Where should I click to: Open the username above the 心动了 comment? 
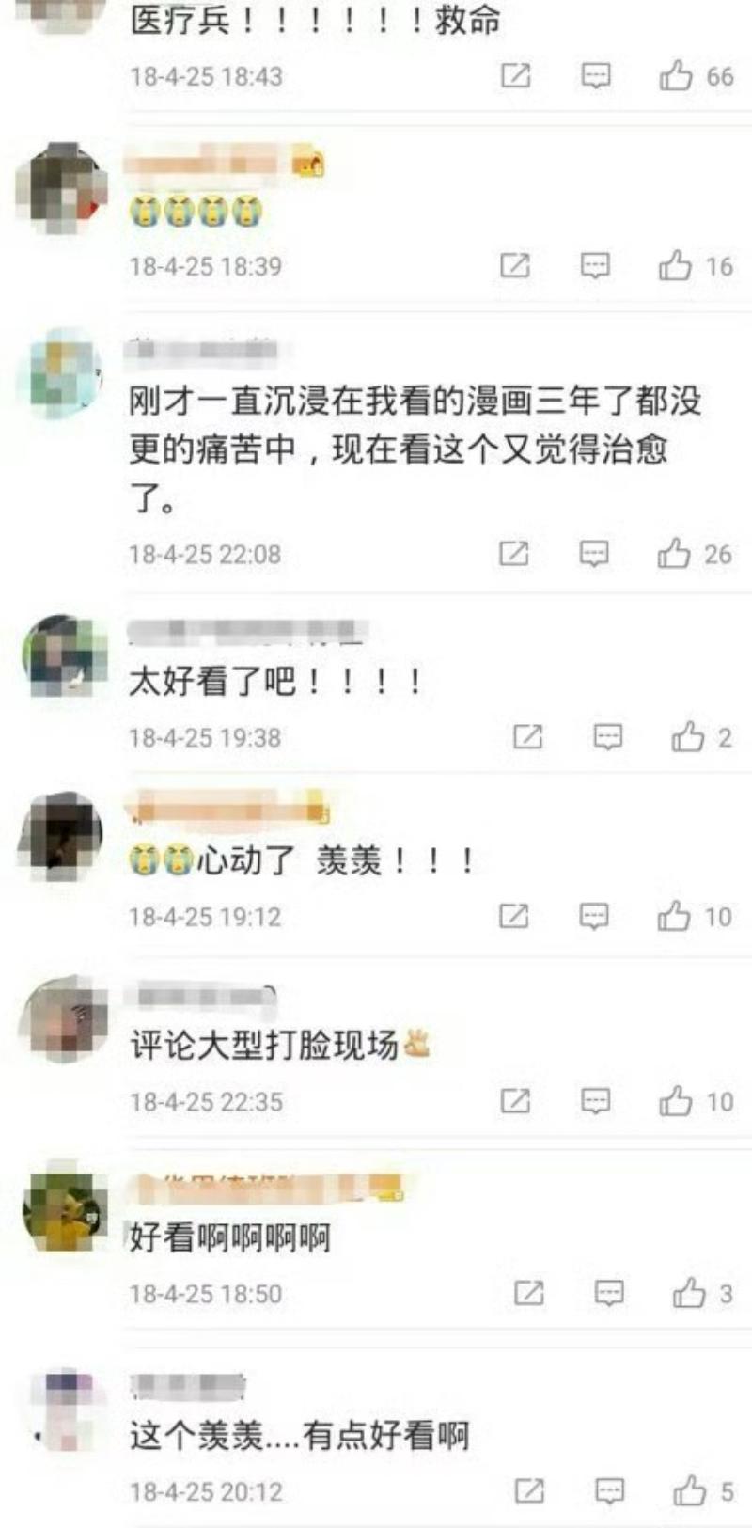point(228,810)
